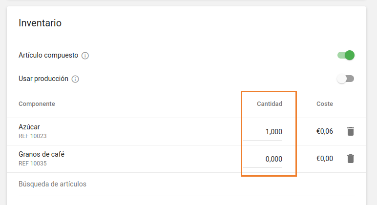The image size is (377, 205).
Task: Enable the Usar producción switch
Action: 346,79
